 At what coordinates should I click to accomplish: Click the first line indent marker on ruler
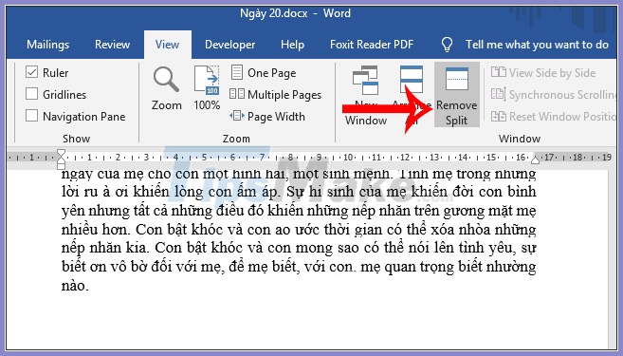[x=61, y=153]
